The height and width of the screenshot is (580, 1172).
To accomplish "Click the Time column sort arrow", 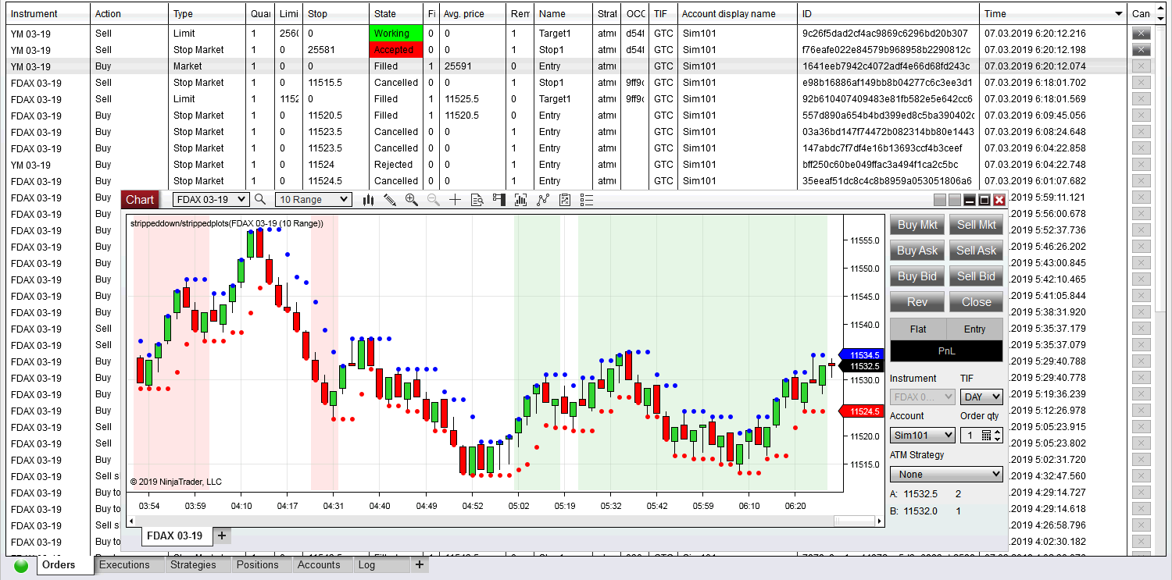I will pyautogui.click(x=1119, y=14).
